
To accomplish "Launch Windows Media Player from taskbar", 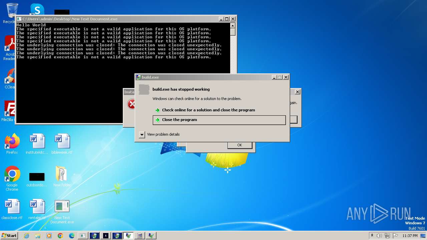I will tap(49, 236).
